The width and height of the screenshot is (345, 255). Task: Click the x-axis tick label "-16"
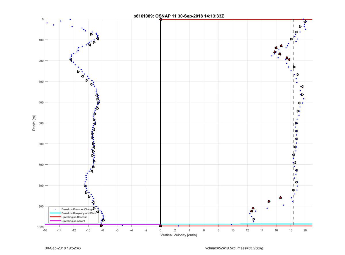45,230
